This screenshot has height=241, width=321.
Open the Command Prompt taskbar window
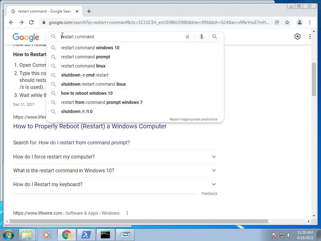point(105,235)
